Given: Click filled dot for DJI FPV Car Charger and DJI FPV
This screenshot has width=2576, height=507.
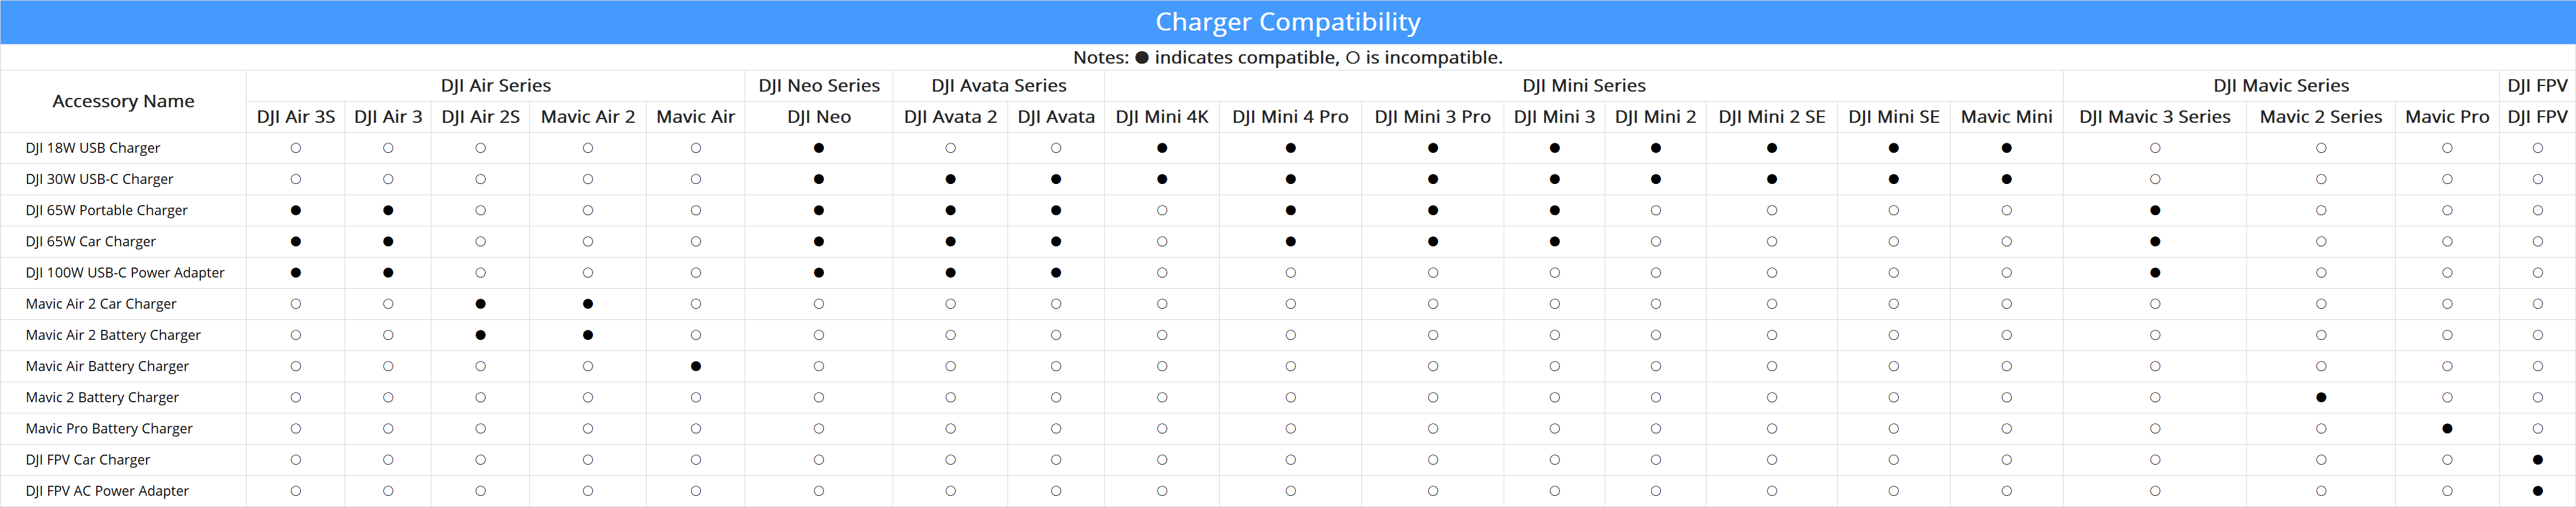Looking at the screenshot, I should pyautogui.click(x=2538, y=460).
